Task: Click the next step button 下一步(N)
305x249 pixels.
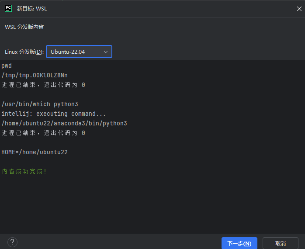Action: coord(239,243)
